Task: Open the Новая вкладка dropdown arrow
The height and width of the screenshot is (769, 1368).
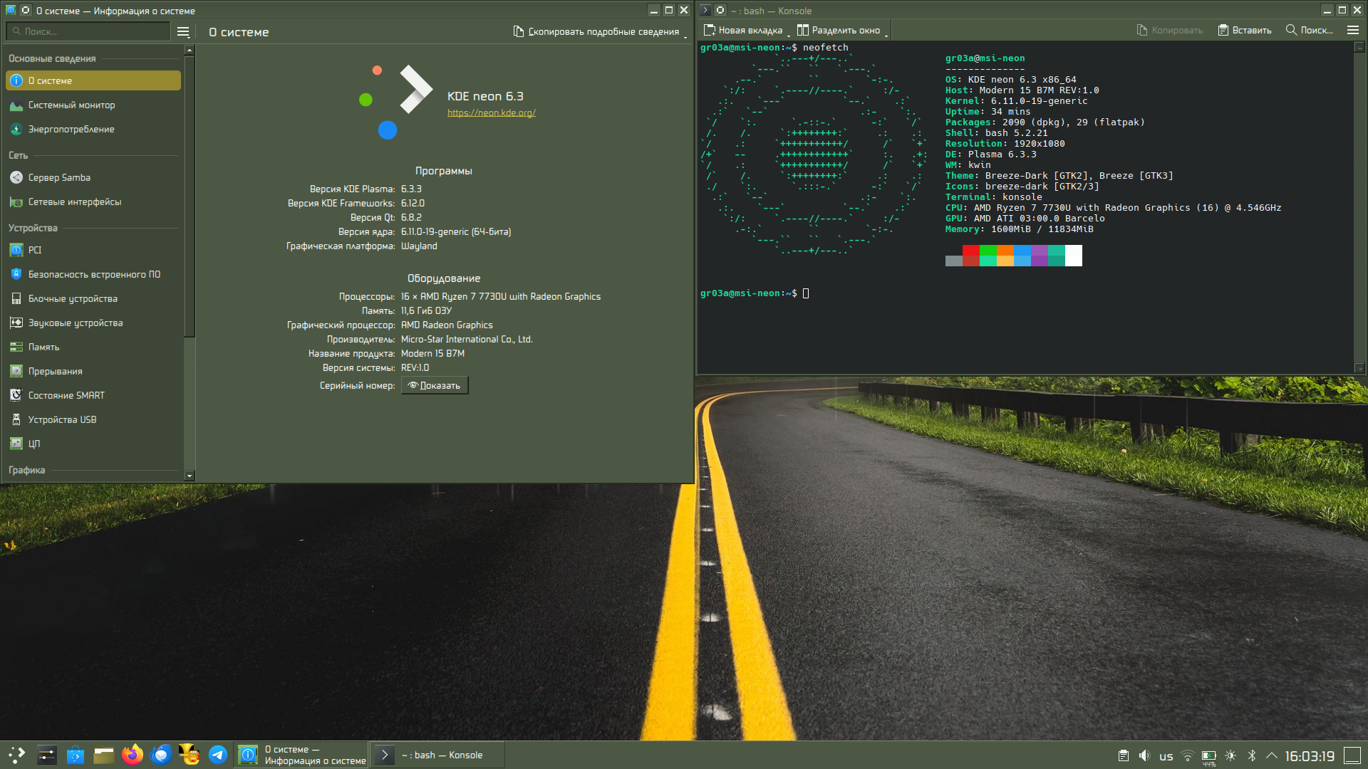Action: [x=789, y=33]
